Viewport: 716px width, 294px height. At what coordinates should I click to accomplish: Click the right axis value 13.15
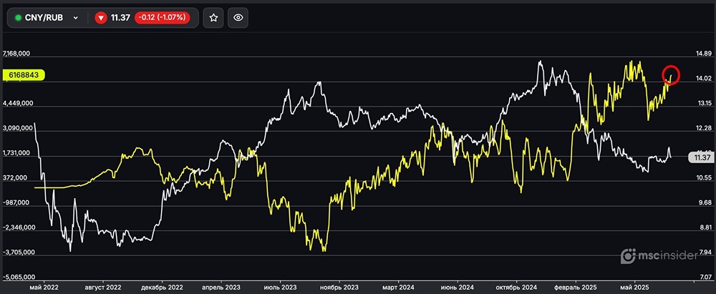click(704, 103)
